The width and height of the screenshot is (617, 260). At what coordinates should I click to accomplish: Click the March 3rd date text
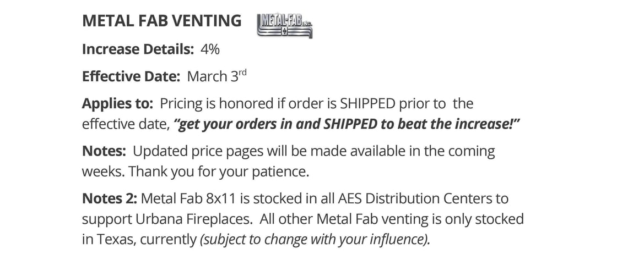[217, 76]
